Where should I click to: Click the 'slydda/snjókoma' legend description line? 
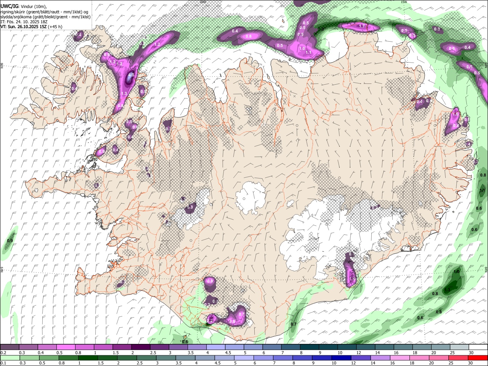45,17
